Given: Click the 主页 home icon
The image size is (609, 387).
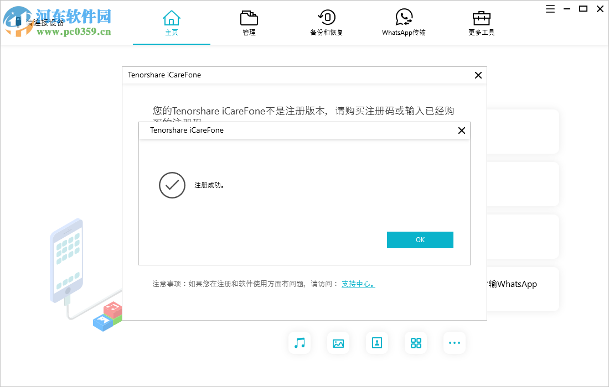Looking at the screenshot, I should 172,18.
